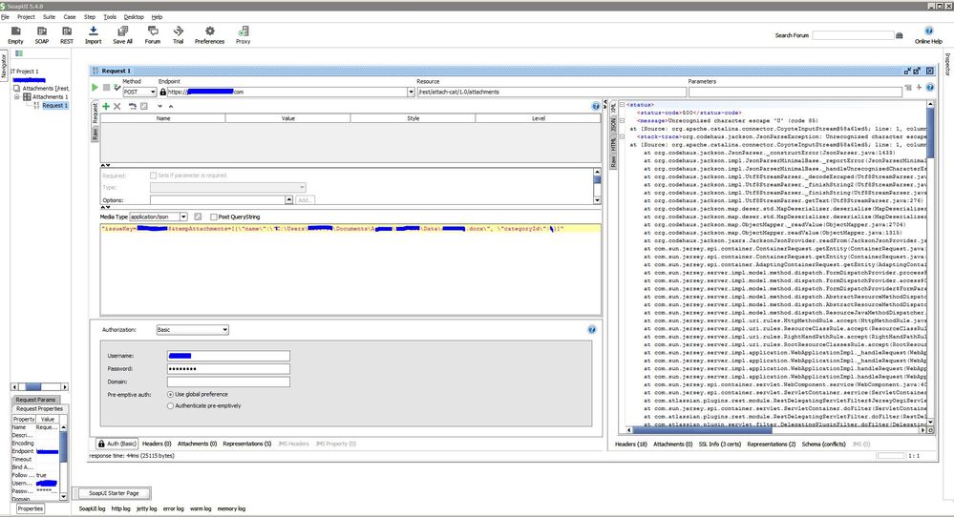Open the help icon beside Parameters field

[930, 88]
